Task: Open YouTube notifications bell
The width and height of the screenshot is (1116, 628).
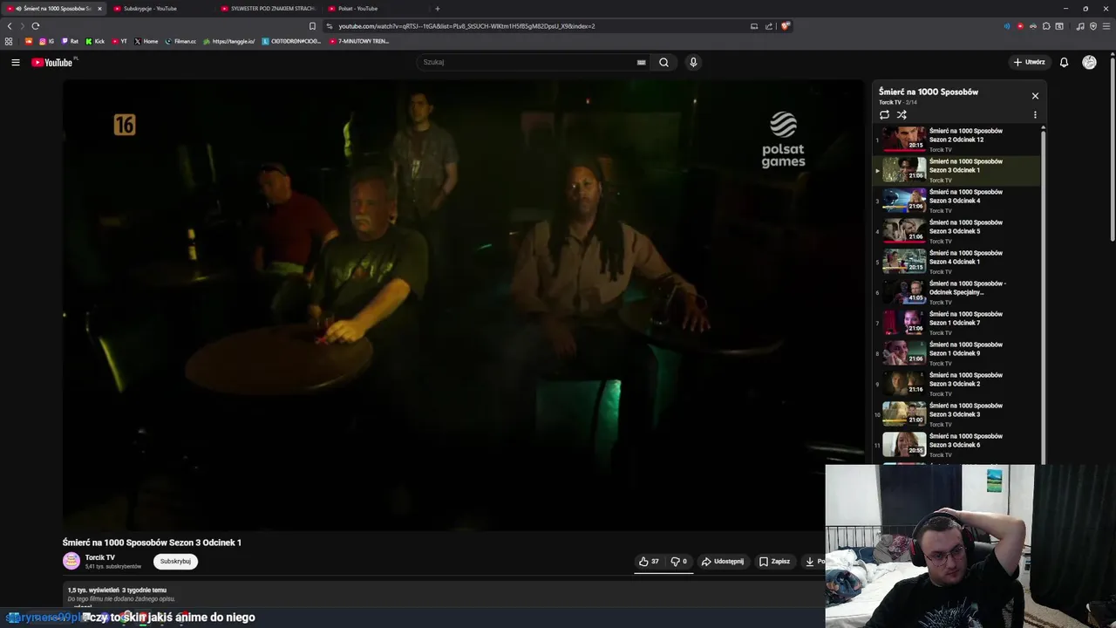Action: coord(1064,62)
